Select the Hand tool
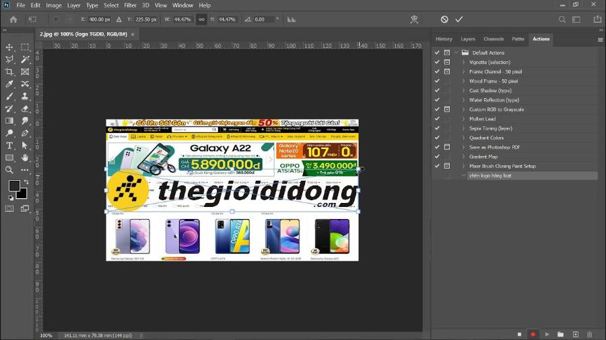The image size is (606, 340). tap(25, 157)
